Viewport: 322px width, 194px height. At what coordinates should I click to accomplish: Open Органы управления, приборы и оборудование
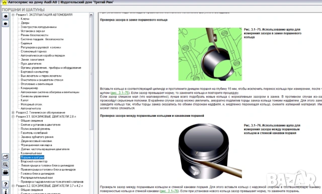point(51,68)
